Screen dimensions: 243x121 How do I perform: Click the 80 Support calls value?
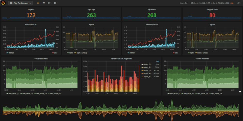[212, 15]
